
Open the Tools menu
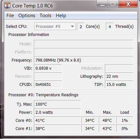tap(45, 16)
